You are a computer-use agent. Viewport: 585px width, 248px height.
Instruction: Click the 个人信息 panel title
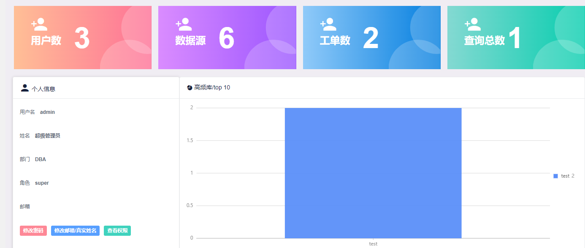(43, 89)
